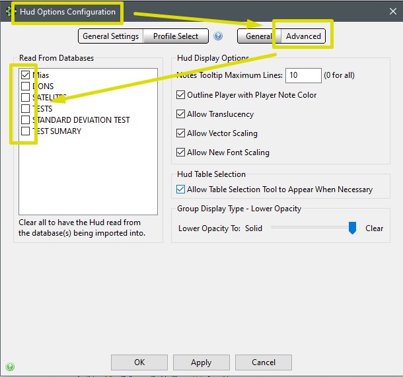Switch to the General sub-tab
This screenshot has width=403, height=377.
pyautogui.click(x=258, y=36)
